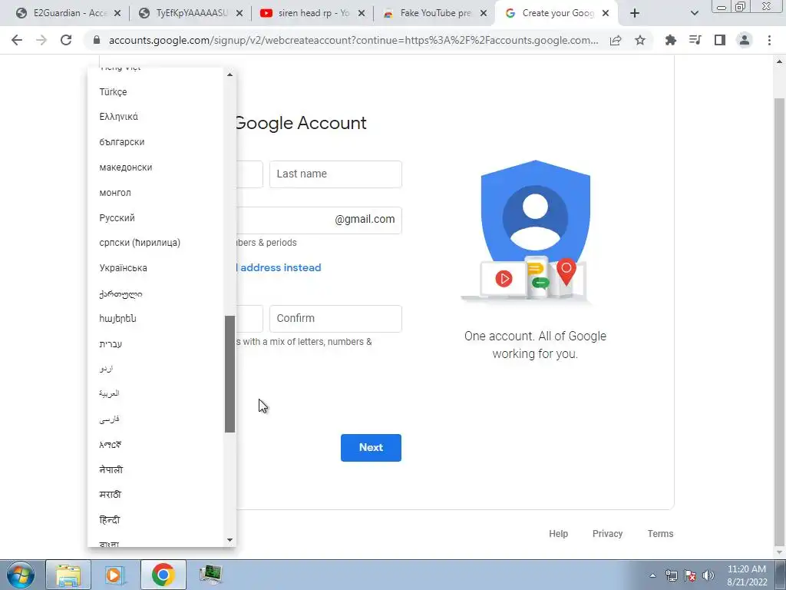Choose the Nepali नेपाली option

click(155, 469)
